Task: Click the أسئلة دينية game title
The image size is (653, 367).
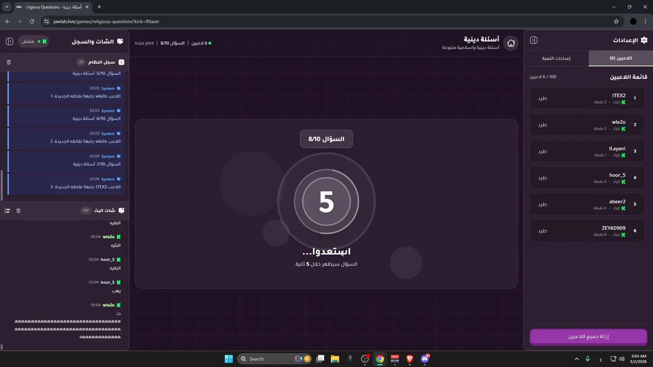Action: (x=482, y=39)
